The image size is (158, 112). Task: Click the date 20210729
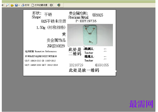(76, 65)
